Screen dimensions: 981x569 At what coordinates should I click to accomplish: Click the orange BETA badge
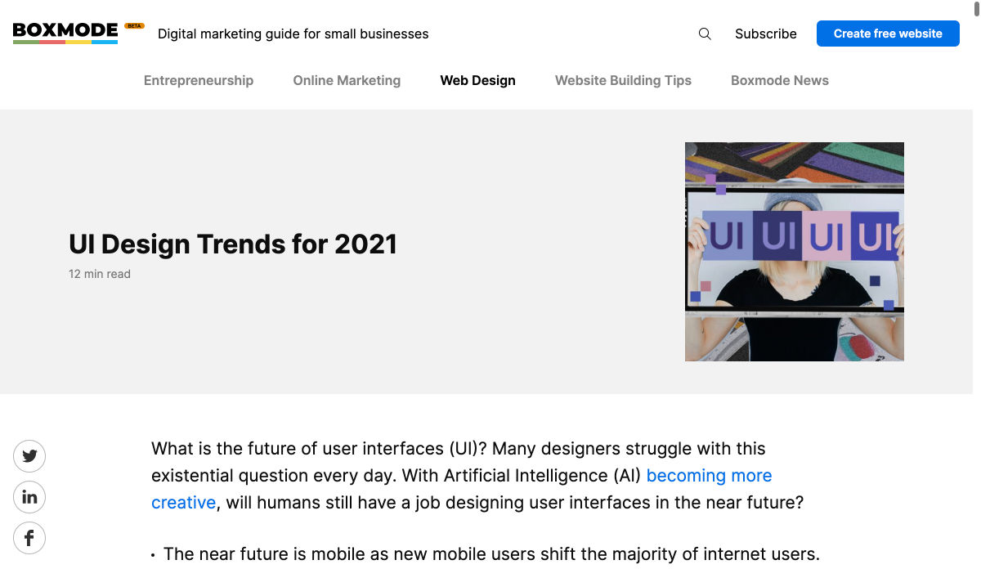(x=134, y=26)
